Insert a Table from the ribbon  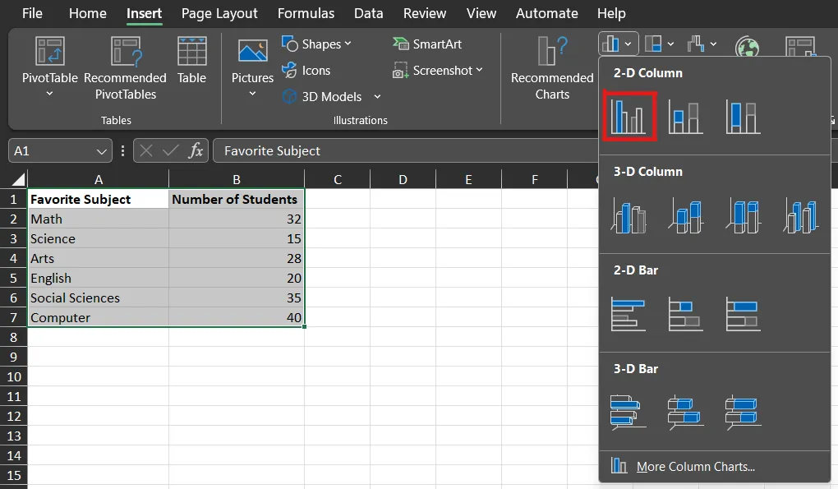click(192, 60)
